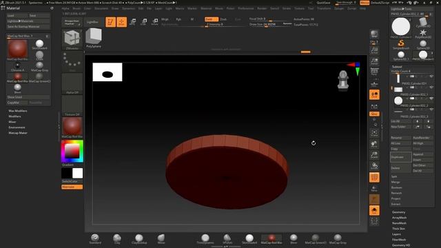Expand the Mixer section

pyautogui.click(x=12, y=122)
